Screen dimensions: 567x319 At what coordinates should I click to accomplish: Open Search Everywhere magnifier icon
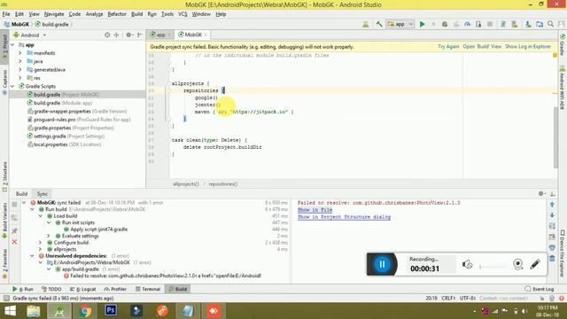coord(551,24)
